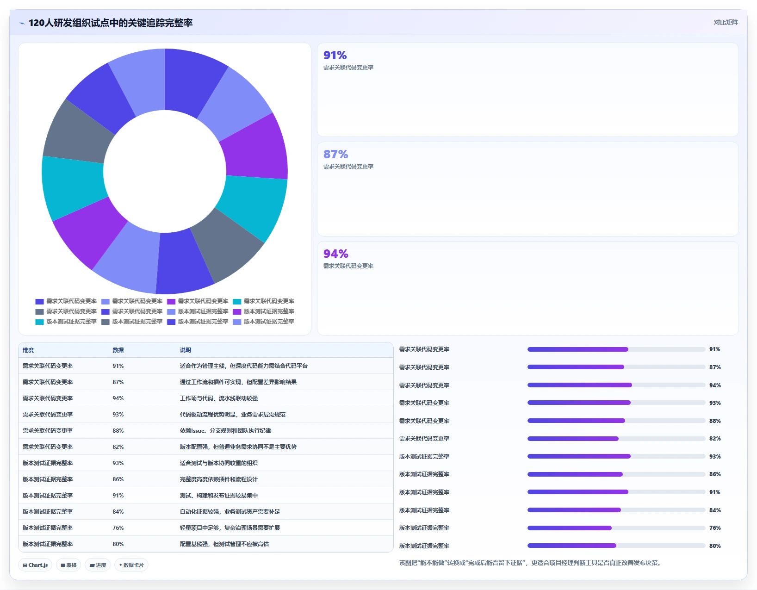This screenshot has height=590, width=757.
Task: Click the 进度 tag
Action: [98, 565]
